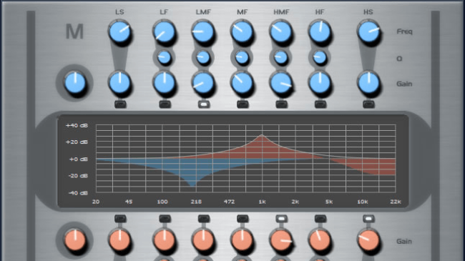Click the orange LS Gain knob
This screenshot has width=465, height=261.
(x=119, y=240)
